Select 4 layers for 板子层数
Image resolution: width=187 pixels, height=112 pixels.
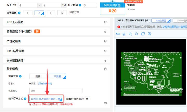pyautogui.click(x=51, y=13)
